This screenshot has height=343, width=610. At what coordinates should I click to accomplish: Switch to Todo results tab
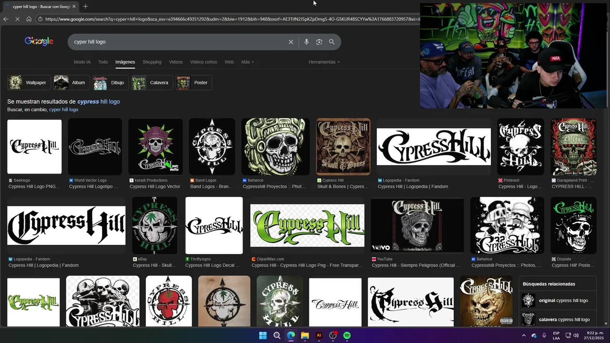(103, 62)
